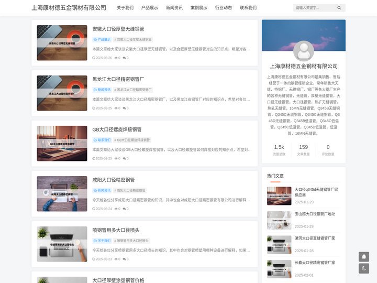Click the notification bell floating button
The height and width of the screenshot is (283, 377).
click(x=364, y=257)
